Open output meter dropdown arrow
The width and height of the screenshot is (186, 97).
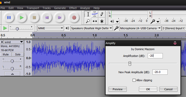(117, 22)
